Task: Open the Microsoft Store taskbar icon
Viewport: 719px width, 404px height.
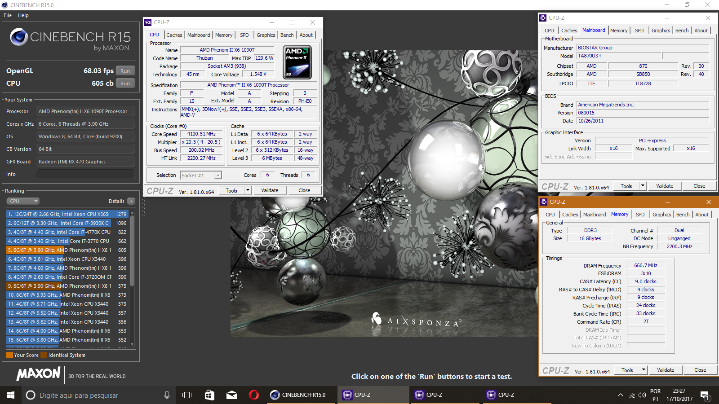Action: (209, 395)
